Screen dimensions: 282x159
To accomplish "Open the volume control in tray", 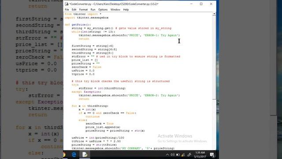I will click(172, 155).
